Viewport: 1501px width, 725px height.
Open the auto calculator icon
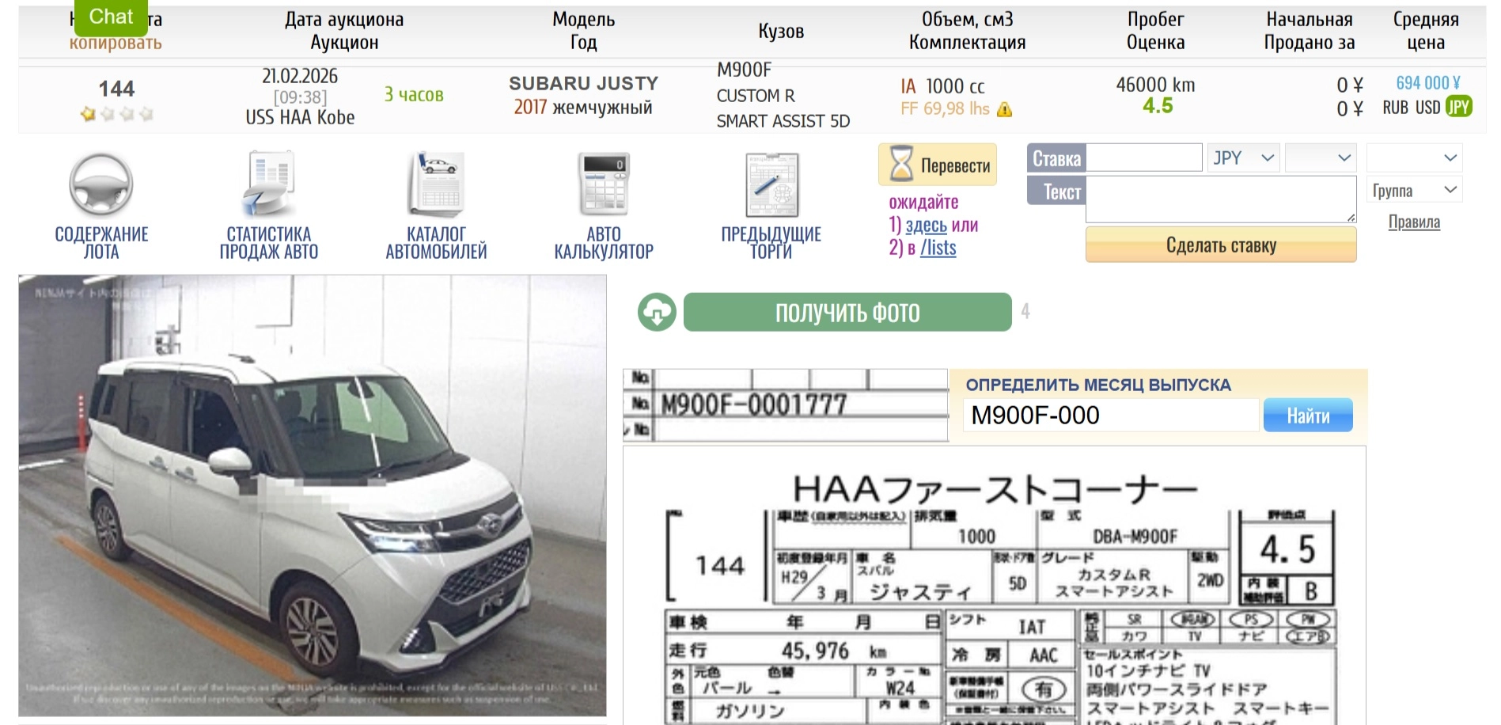(x=604, y=185)
